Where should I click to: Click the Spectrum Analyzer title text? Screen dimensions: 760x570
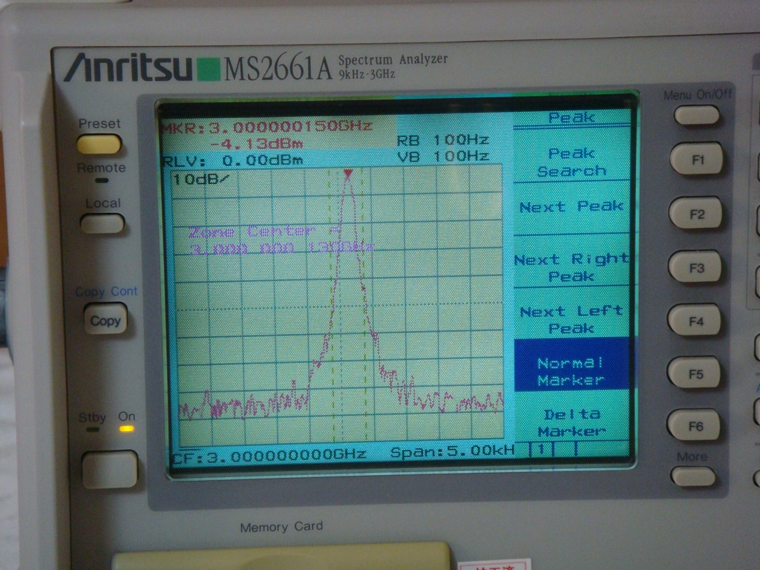pyautogui.click(x=393, y=59)
